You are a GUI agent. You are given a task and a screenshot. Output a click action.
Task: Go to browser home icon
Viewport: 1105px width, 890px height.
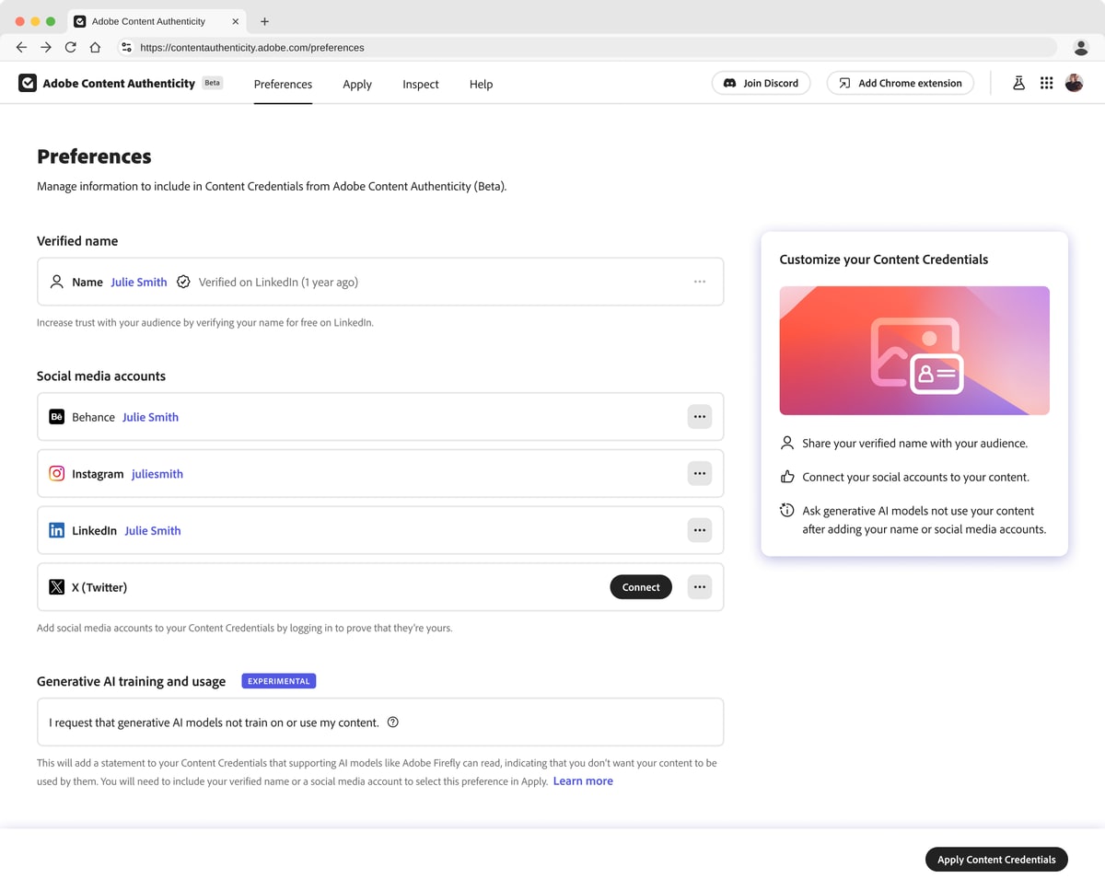pos(95,47)
